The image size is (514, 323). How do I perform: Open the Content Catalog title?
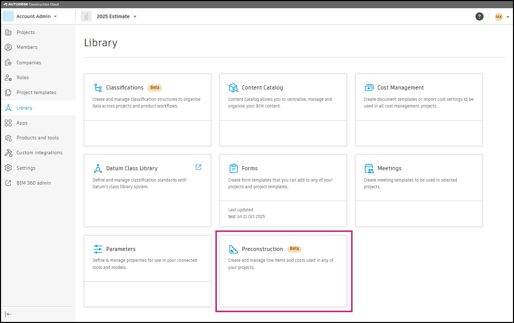pos(262,87)
